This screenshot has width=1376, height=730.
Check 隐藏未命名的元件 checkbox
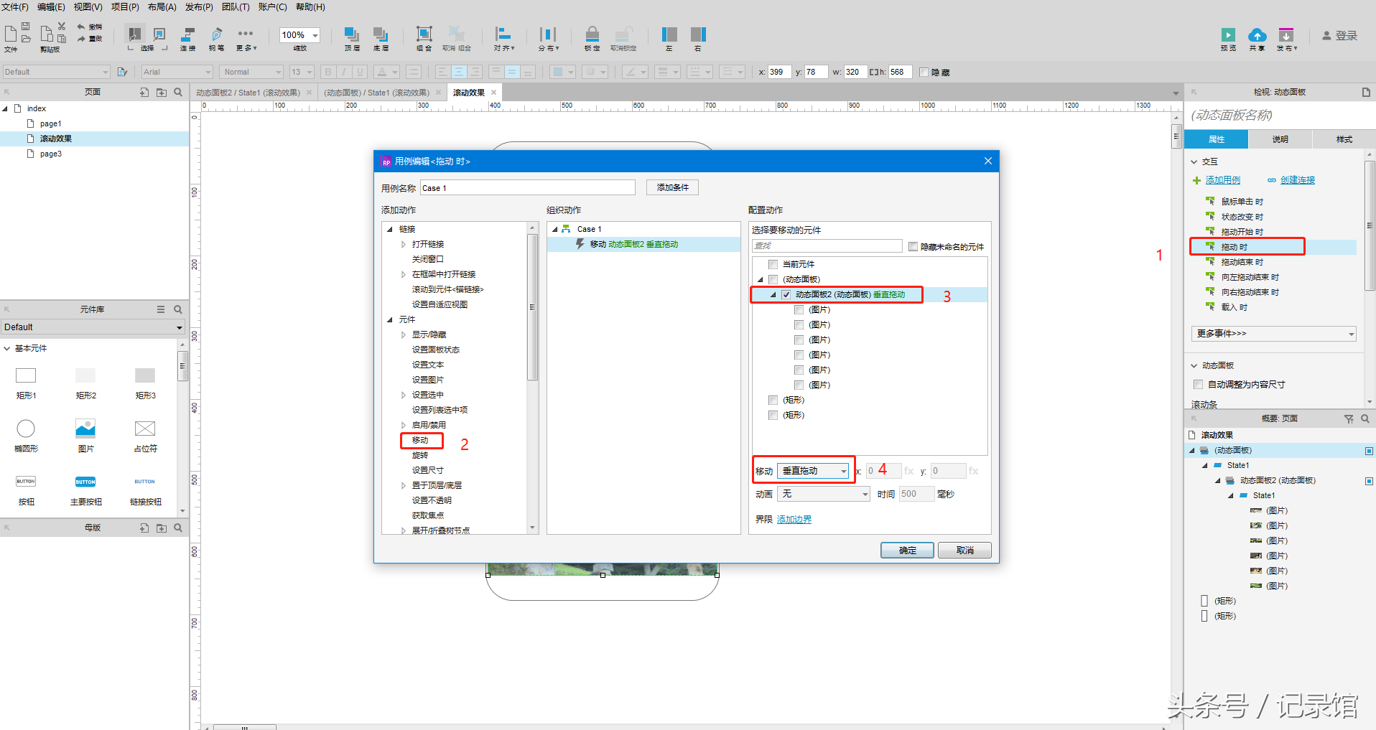pyautogui.click(x=913, y=246)
